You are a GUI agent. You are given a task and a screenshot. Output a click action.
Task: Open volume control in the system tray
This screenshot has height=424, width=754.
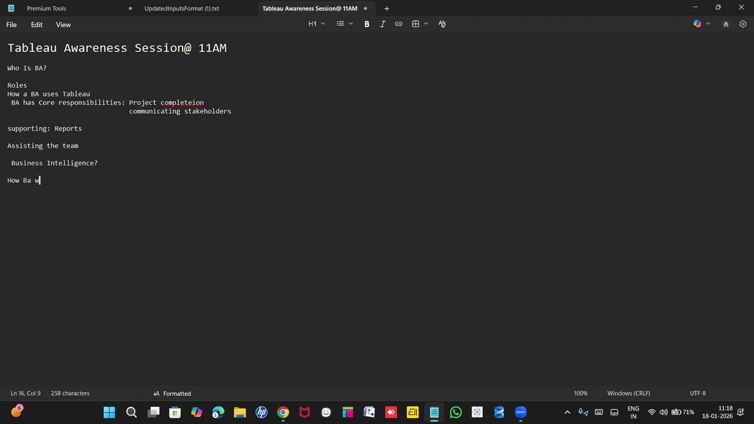(663, 412)
